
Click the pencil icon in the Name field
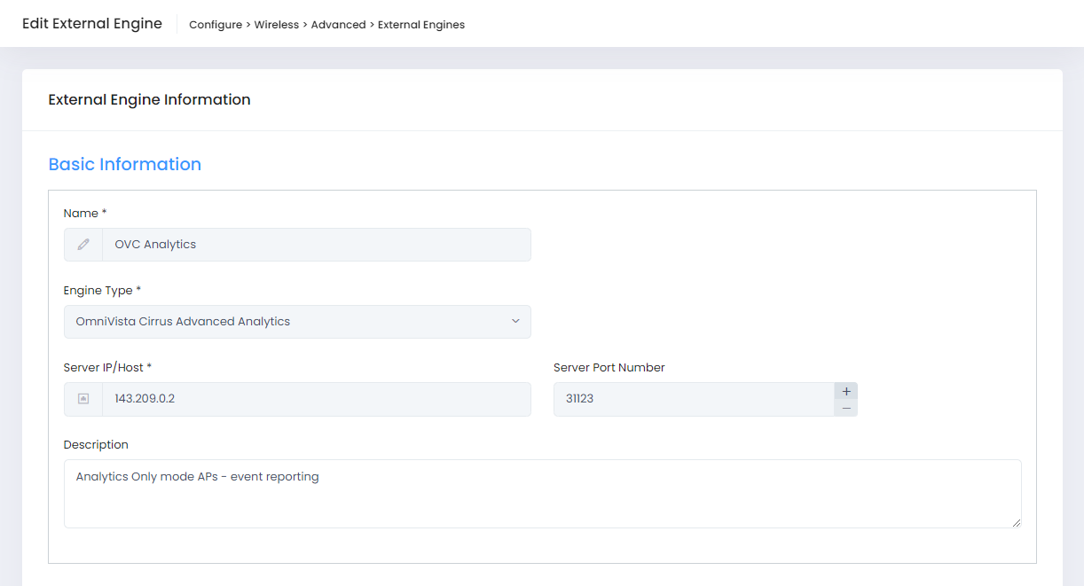(x=83, y=245)
